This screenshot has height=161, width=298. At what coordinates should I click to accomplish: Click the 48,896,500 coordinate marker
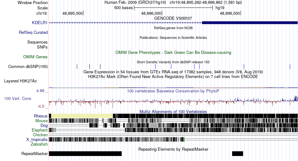230,13
